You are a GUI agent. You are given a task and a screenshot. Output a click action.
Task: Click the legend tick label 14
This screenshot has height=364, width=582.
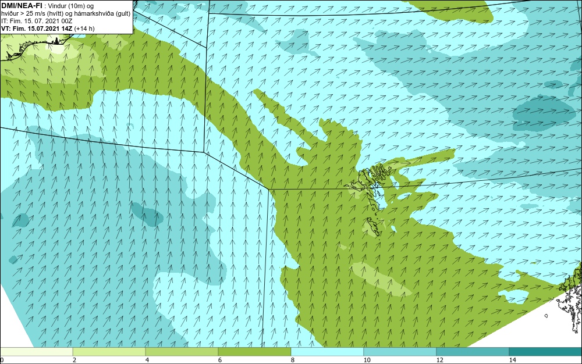tap(513, 360)
